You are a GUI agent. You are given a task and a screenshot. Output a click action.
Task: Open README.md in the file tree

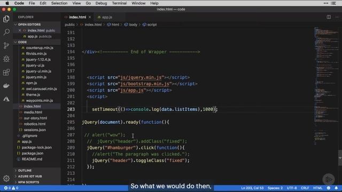[x=32, y=159]
